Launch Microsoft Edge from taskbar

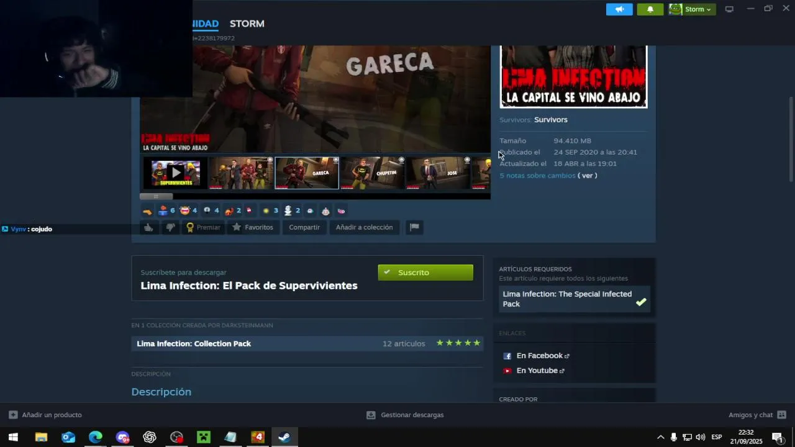point(95,437)
